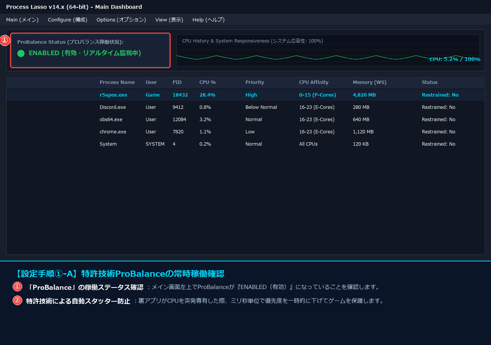Click the Game user cell
491x345 pixels.
tap(153, 95)
